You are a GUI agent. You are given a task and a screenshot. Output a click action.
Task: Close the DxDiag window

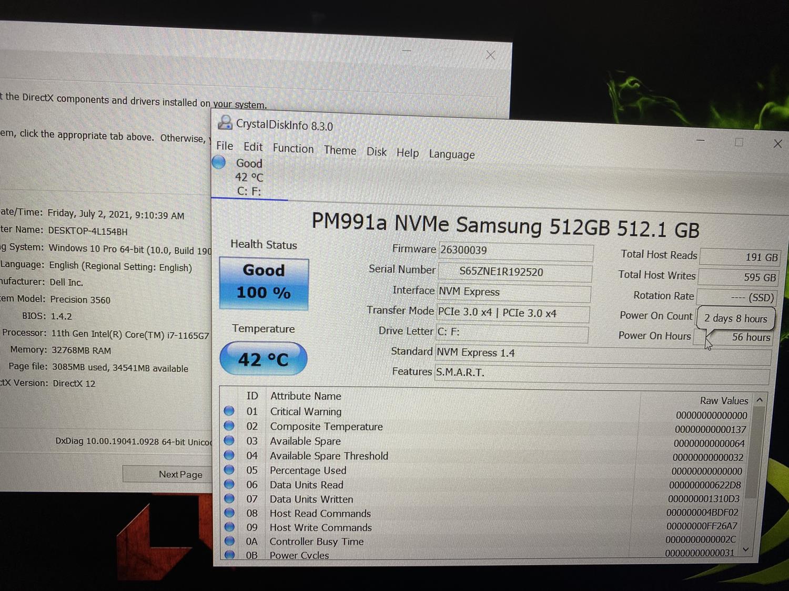490,55
